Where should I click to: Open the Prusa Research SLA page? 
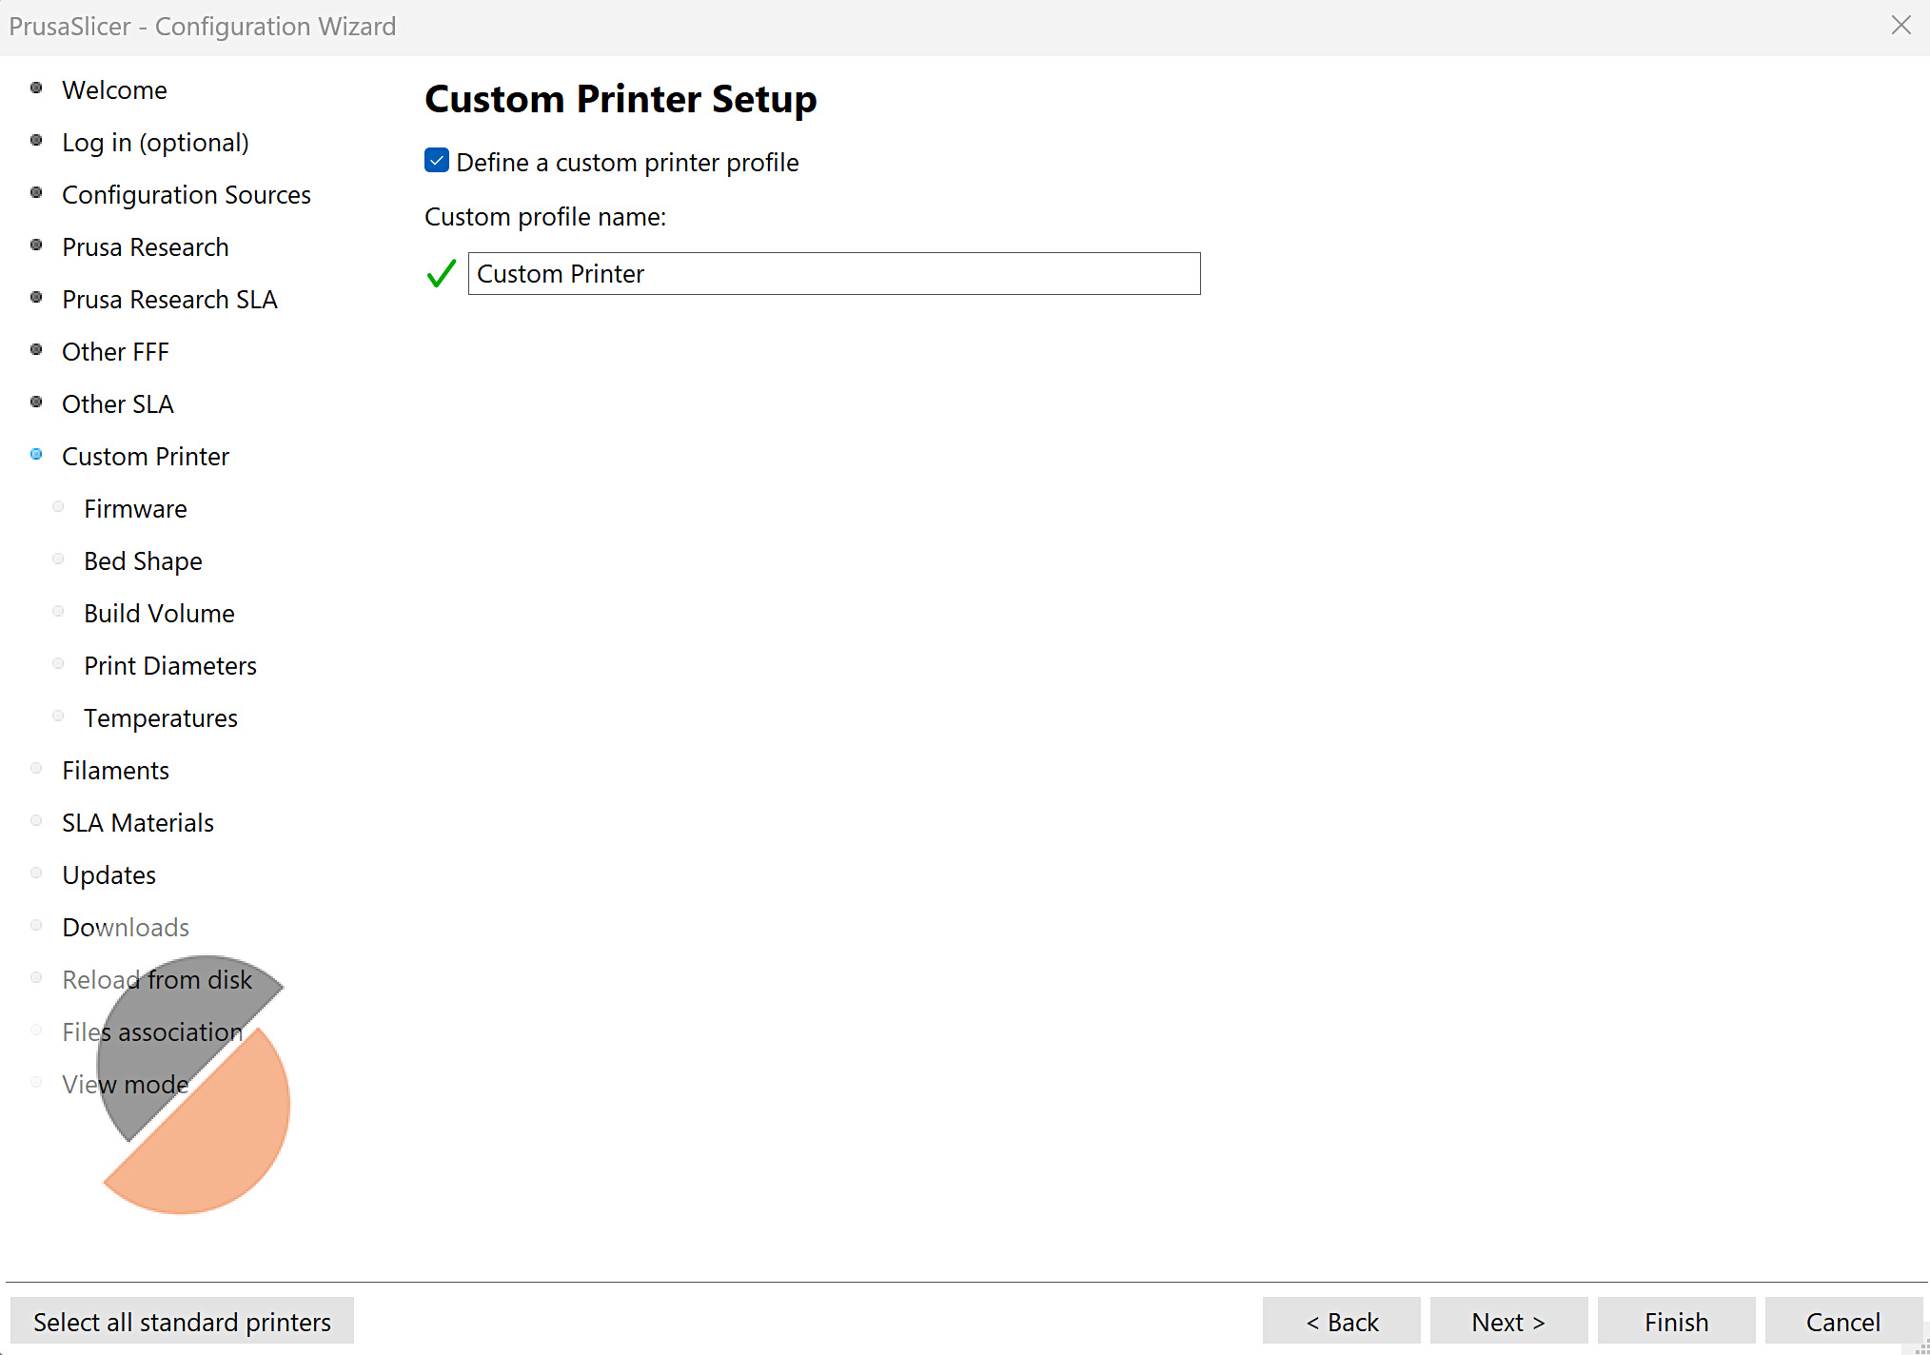tap(169, 300)
